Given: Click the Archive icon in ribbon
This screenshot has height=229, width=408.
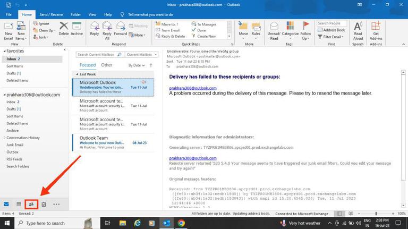Looking at the screenshot, I should pos(76,29).
